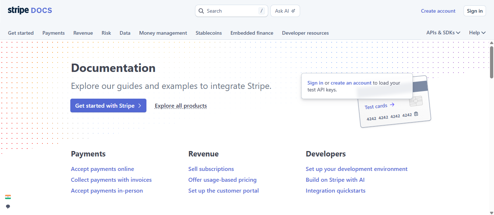Click arrow inside Get started with Stripe
This screenshot has height=215, width=494.
click(x=140, y=106)
